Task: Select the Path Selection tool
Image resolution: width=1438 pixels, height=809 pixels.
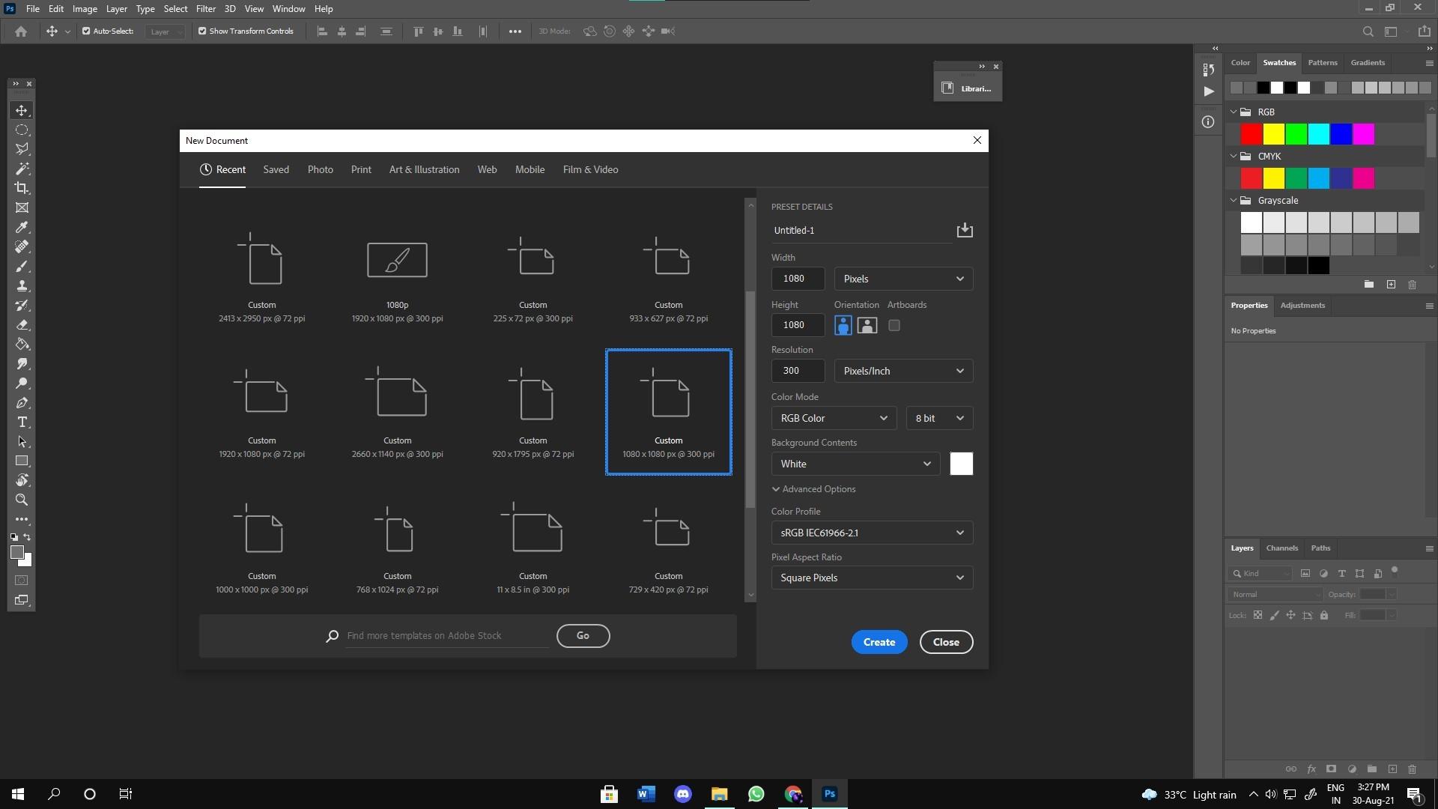Action: point(22,441)
